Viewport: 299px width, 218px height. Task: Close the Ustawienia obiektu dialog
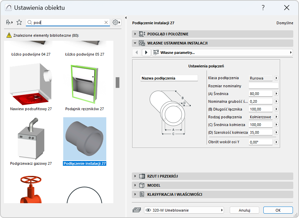[287, 8]
